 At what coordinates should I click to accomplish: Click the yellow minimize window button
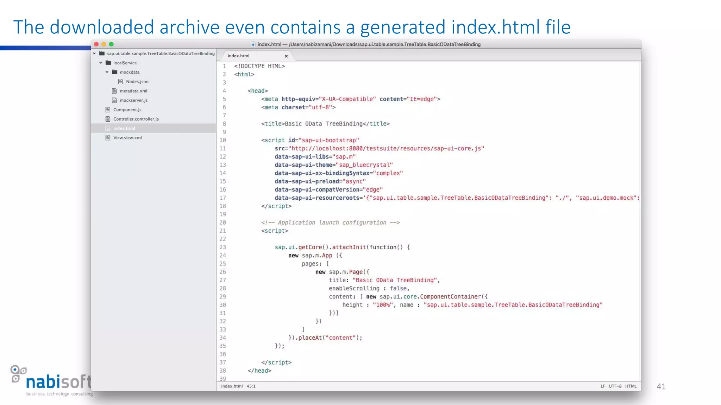(104, 44)
